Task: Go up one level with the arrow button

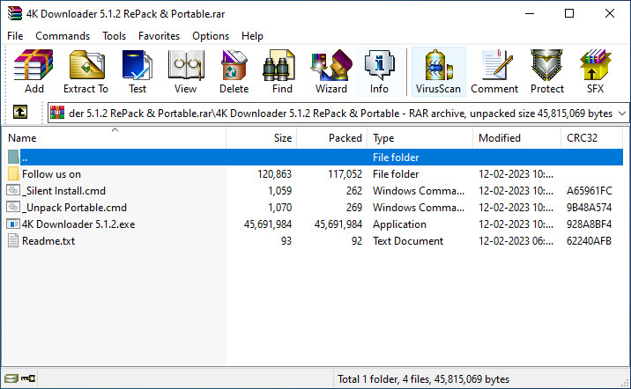Action: [20, 112]
